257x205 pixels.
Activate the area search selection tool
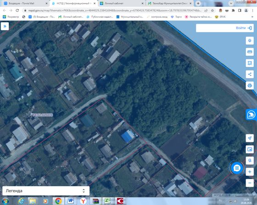250,63
